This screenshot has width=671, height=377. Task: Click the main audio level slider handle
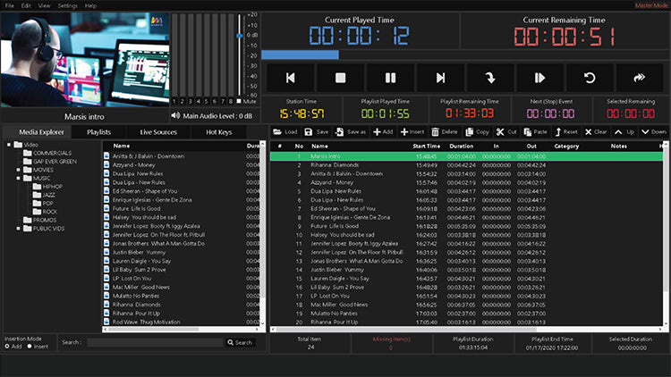(239, 36)
